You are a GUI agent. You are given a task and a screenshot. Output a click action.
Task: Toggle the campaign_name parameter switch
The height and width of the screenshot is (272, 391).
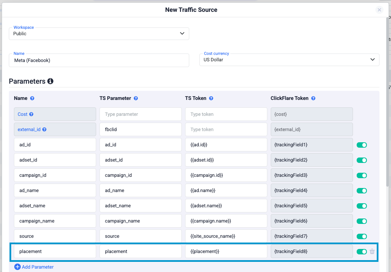[x=361, y=221]
